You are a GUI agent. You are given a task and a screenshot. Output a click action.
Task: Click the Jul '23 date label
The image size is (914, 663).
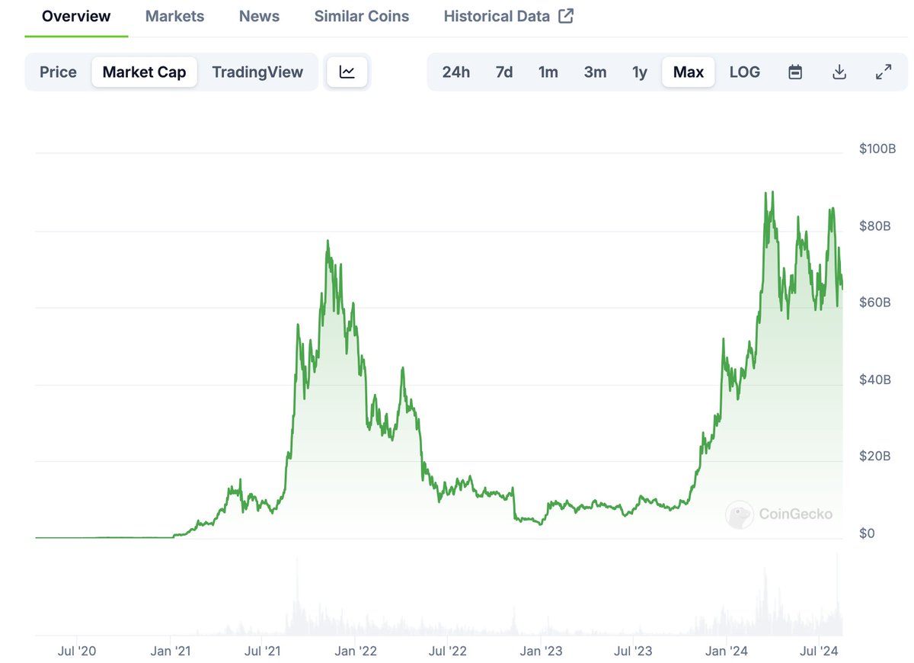tap(633, 651)
